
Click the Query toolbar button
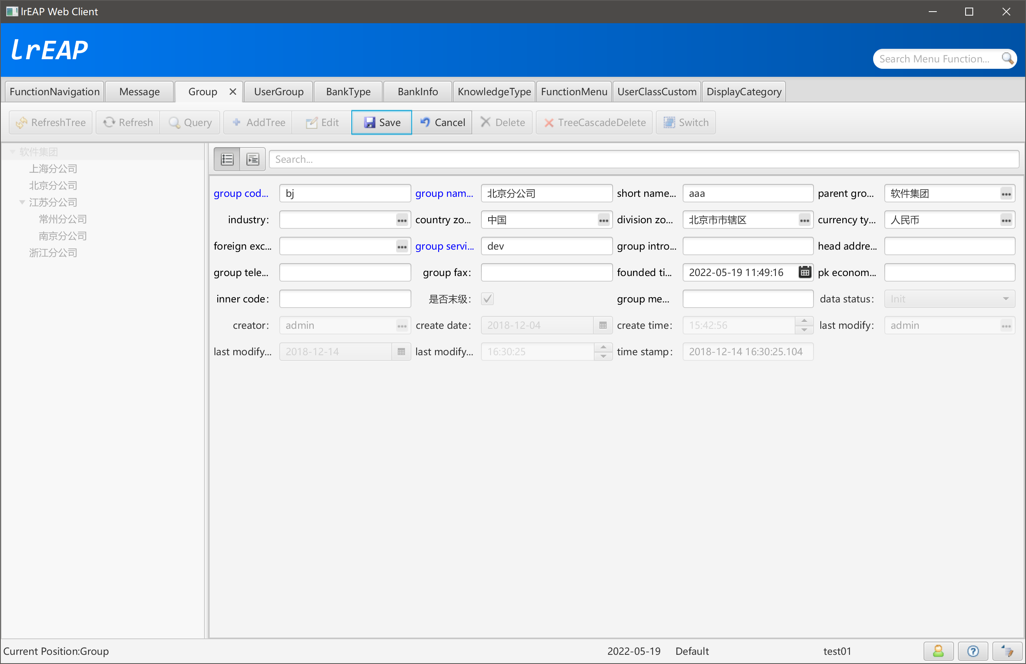(x=190, y=122)
